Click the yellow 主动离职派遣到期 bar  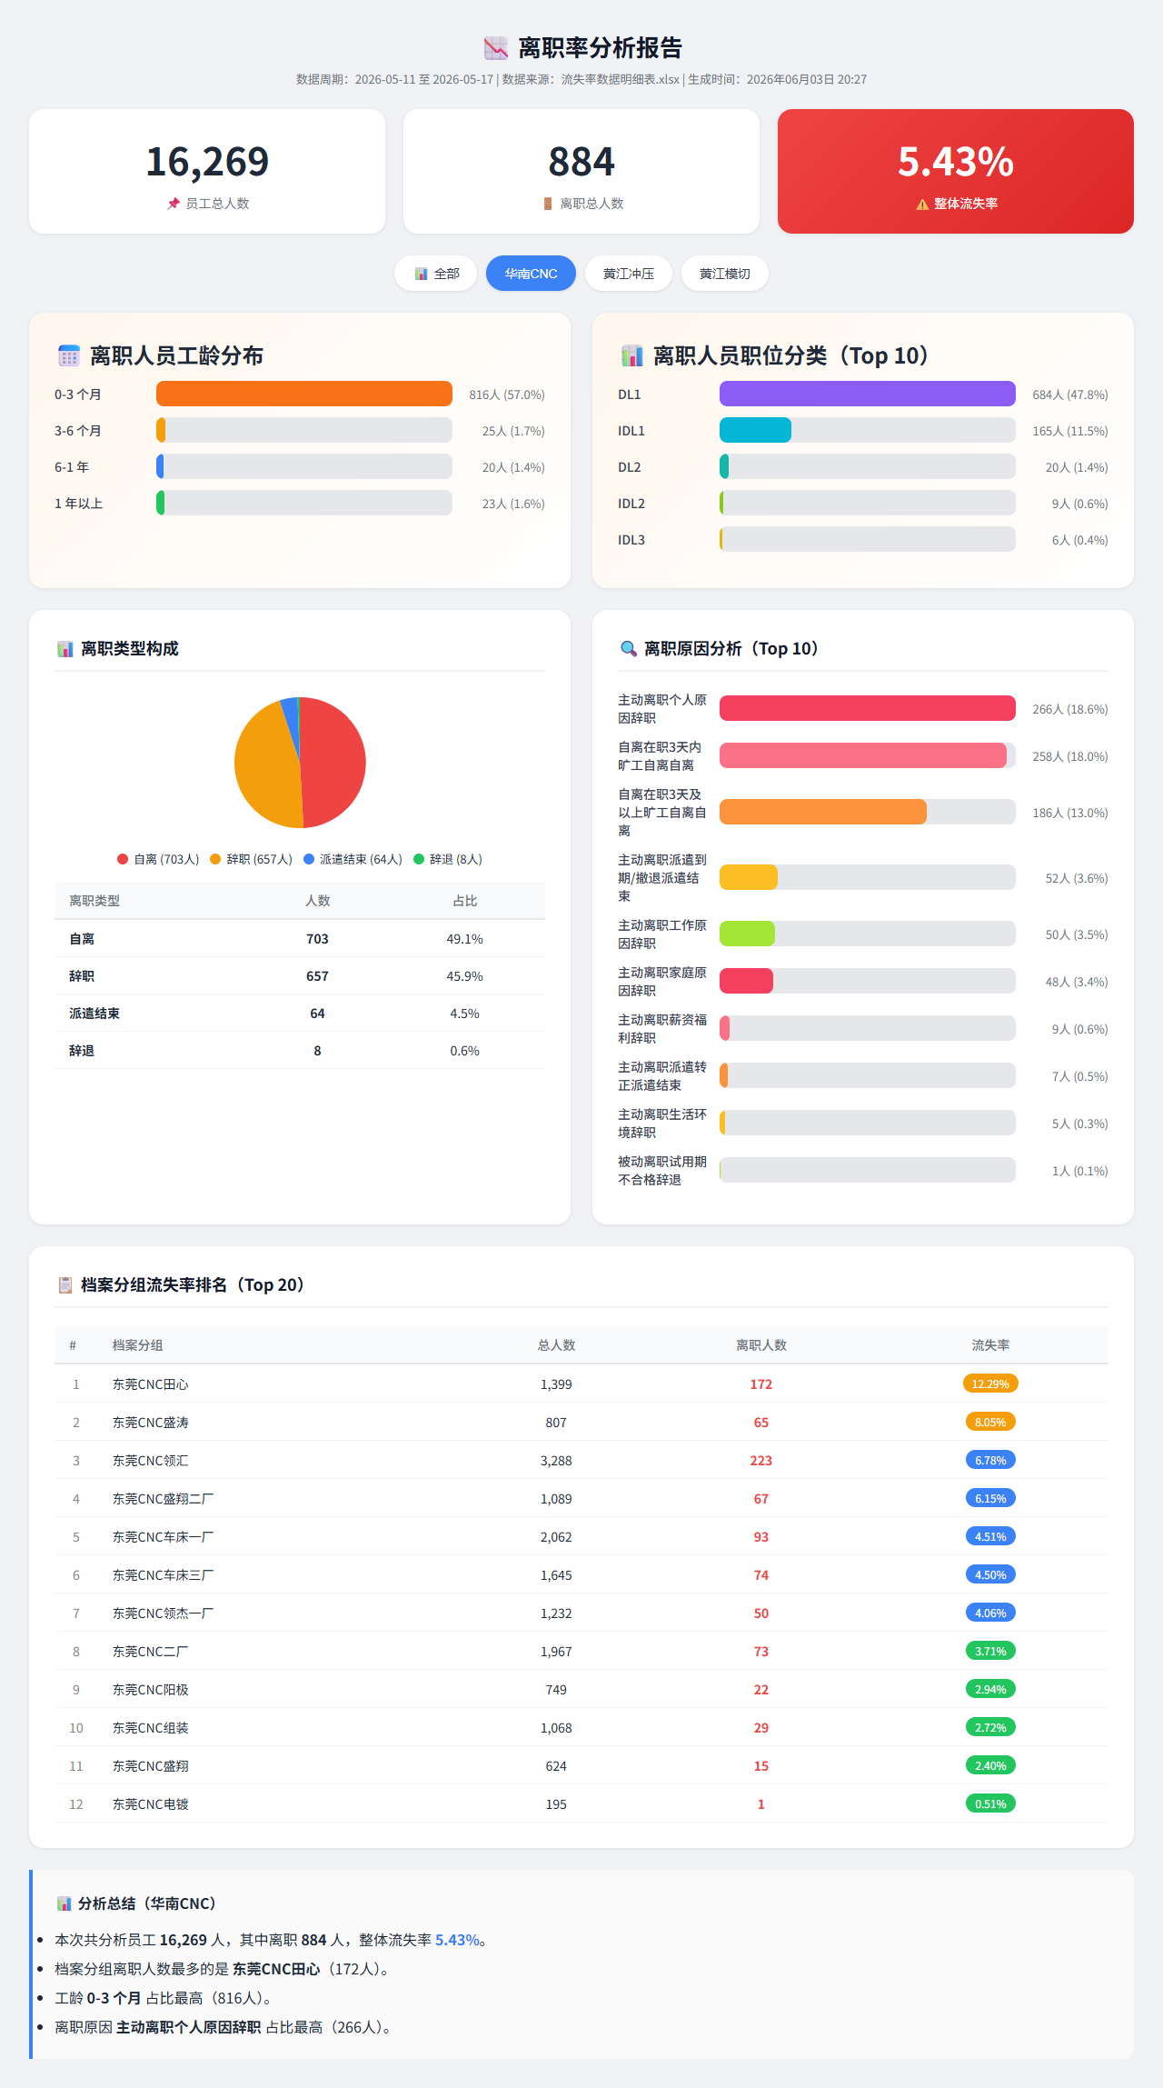[x=749, y=877]
